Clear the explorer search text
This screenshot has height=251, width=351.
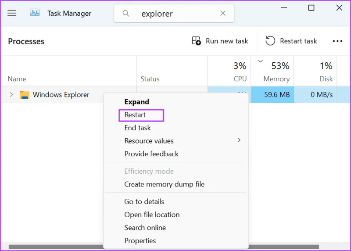(x=223, y=14)
